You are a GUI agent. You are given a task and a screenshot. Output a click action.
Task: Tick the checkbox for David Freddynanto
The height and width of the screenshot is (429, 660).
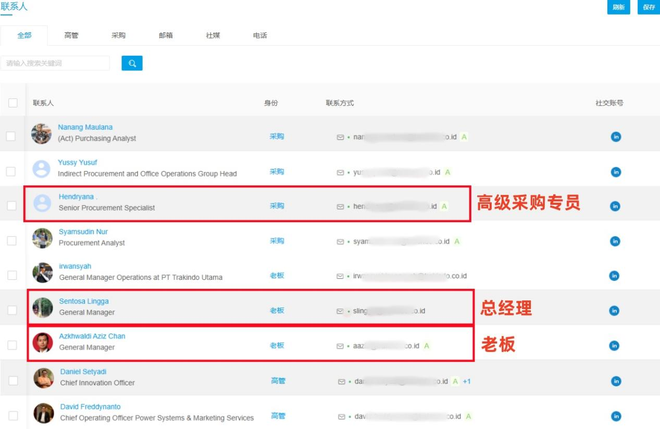point(13,415)
